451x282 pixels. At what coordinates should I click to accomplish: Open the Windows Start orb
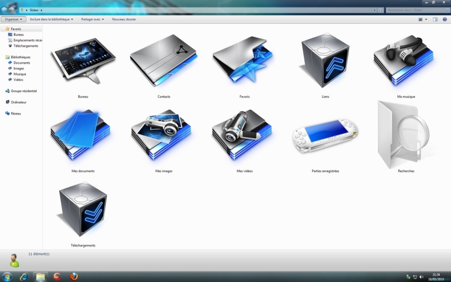[x=7, y=277]
